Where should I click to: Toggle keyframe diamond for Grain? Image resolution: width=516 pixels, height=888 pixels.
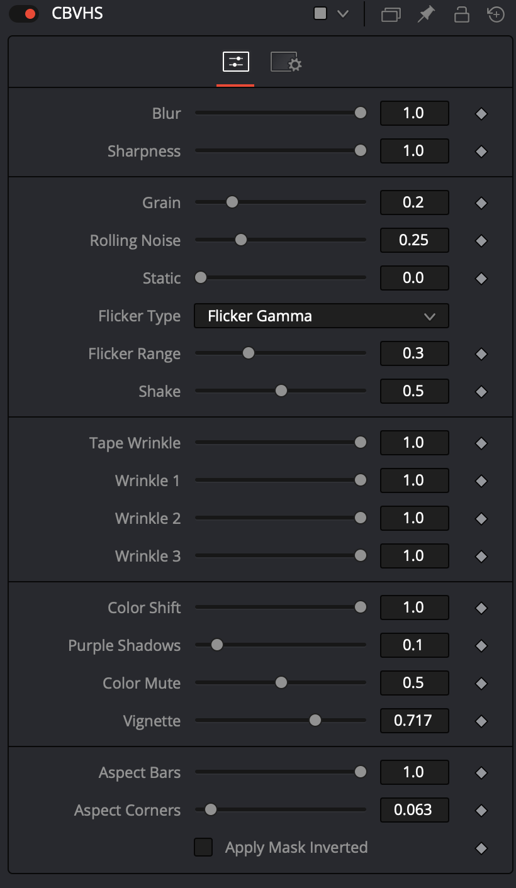click(481, 203)
